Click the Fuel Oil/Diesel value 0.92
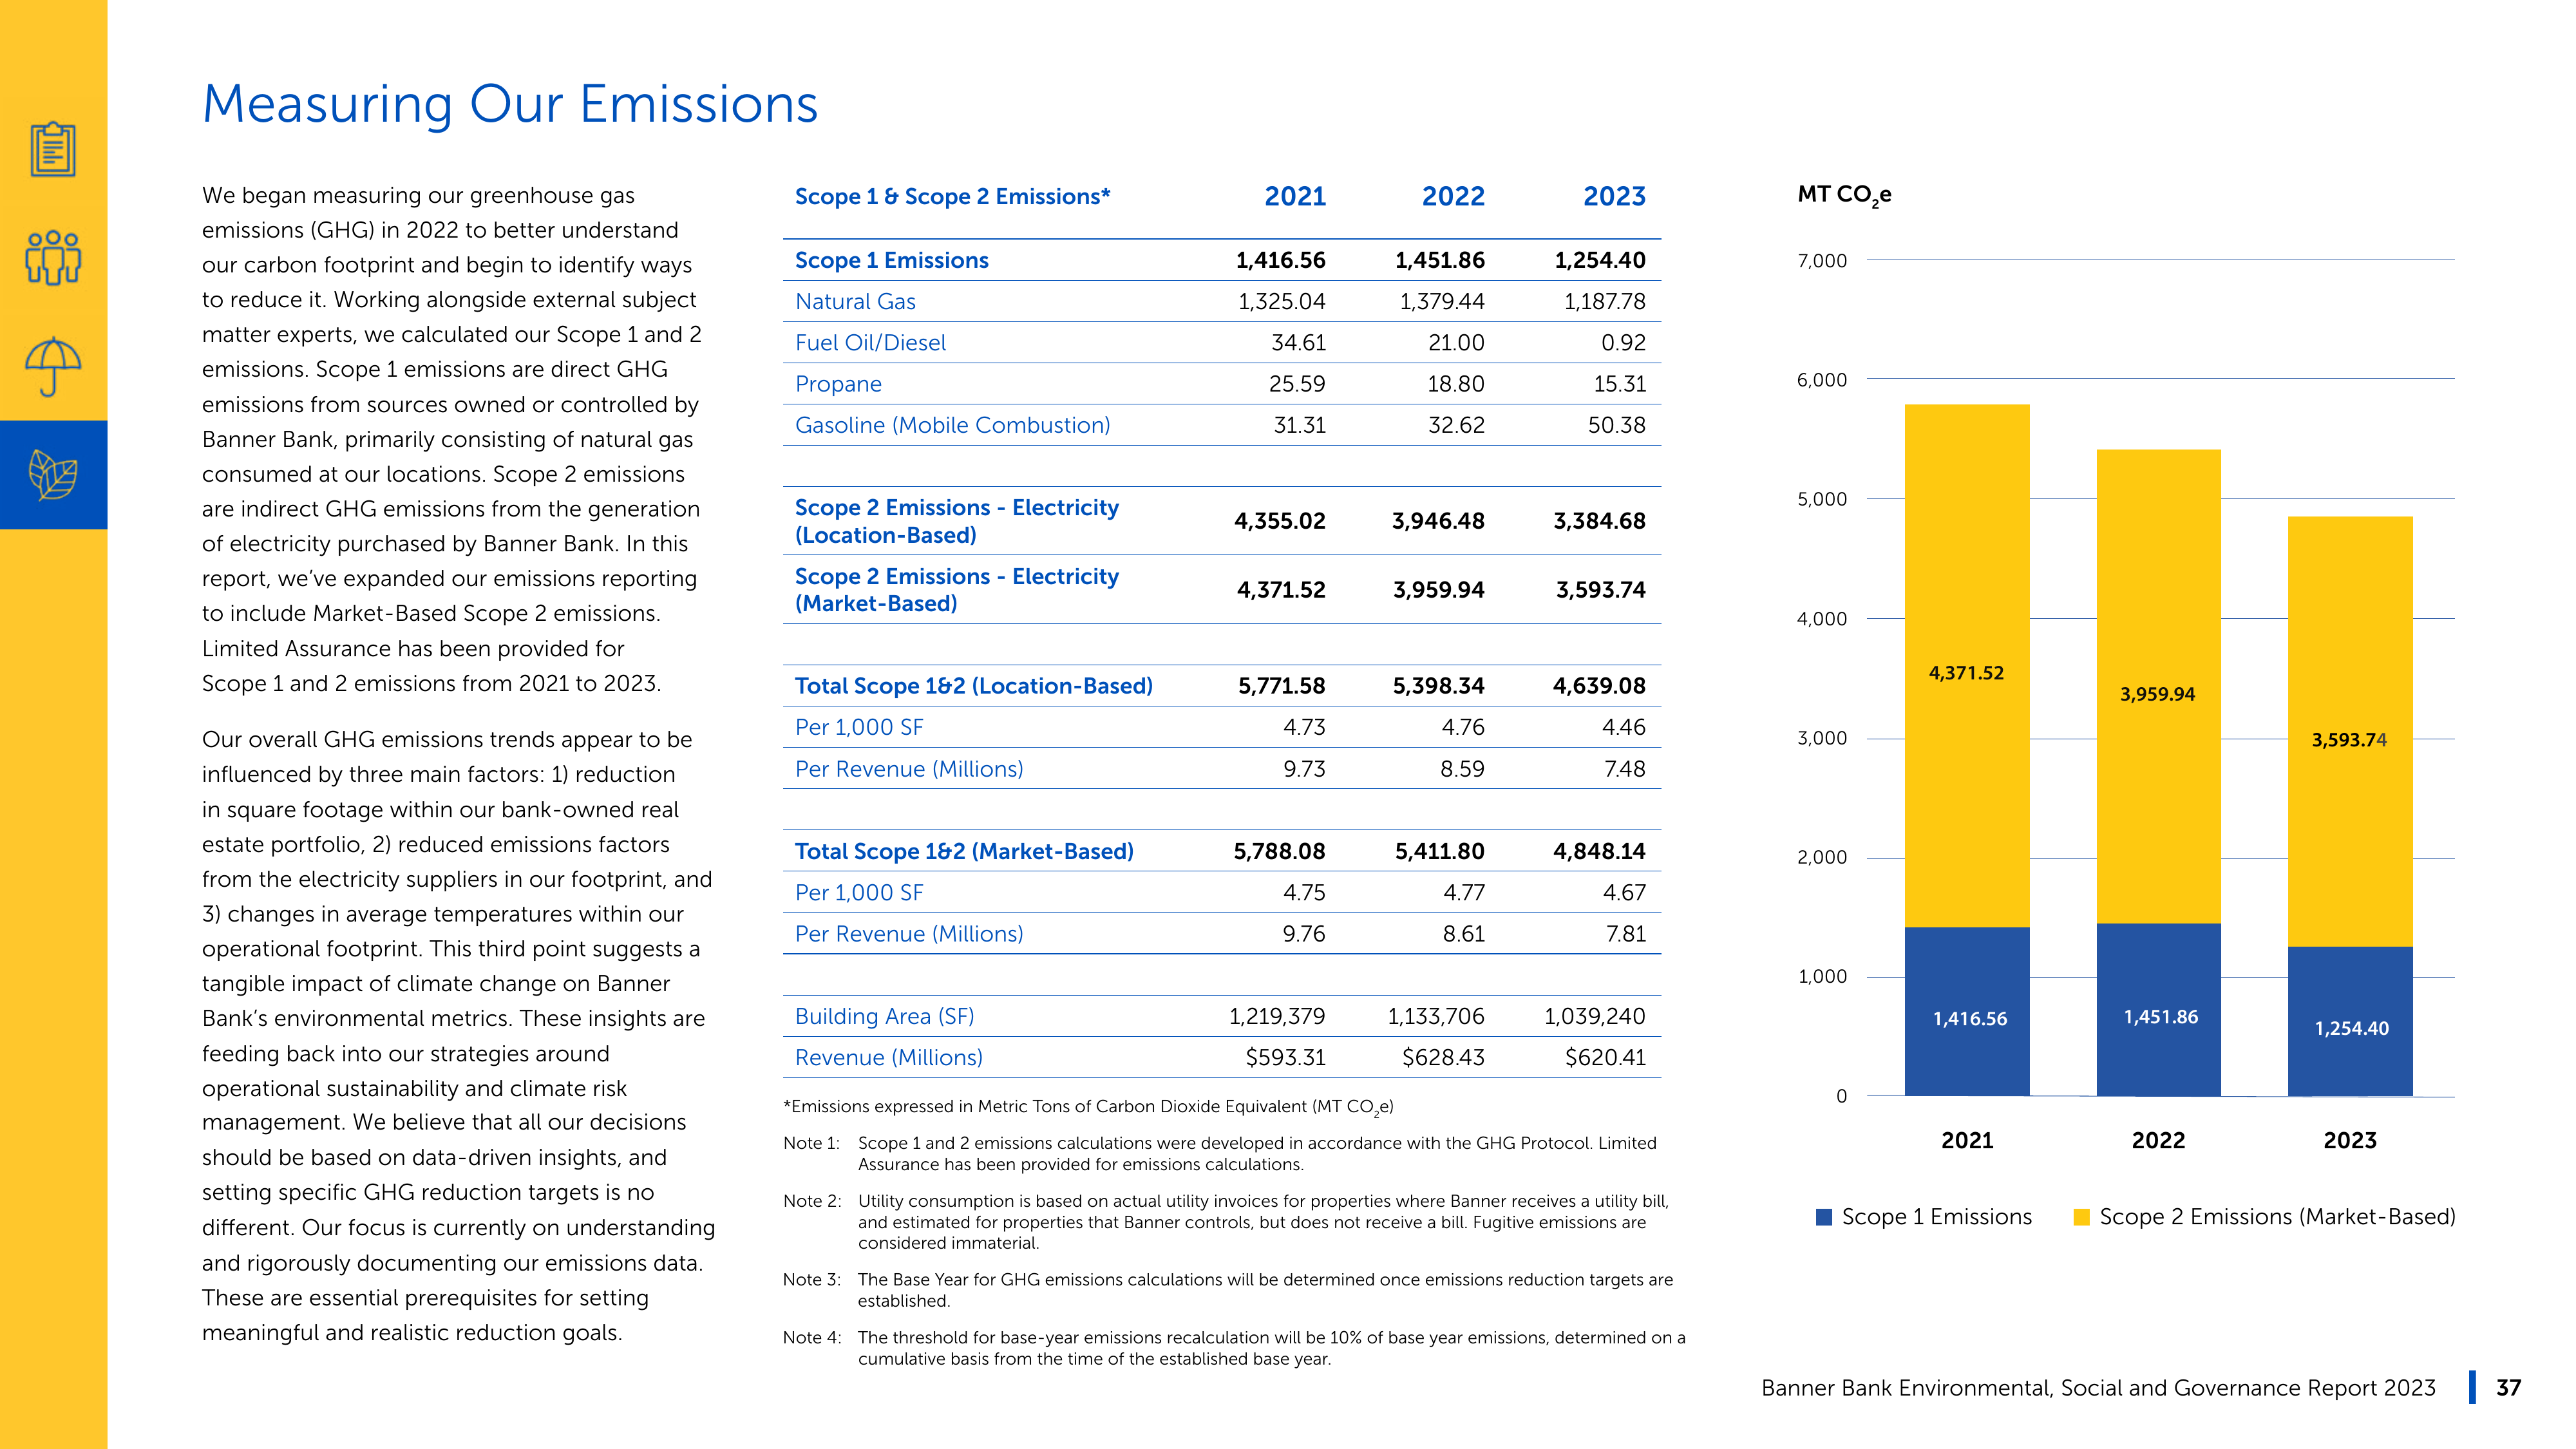The width and height of the screenshot is (2576, 1449). (1623, 343)
